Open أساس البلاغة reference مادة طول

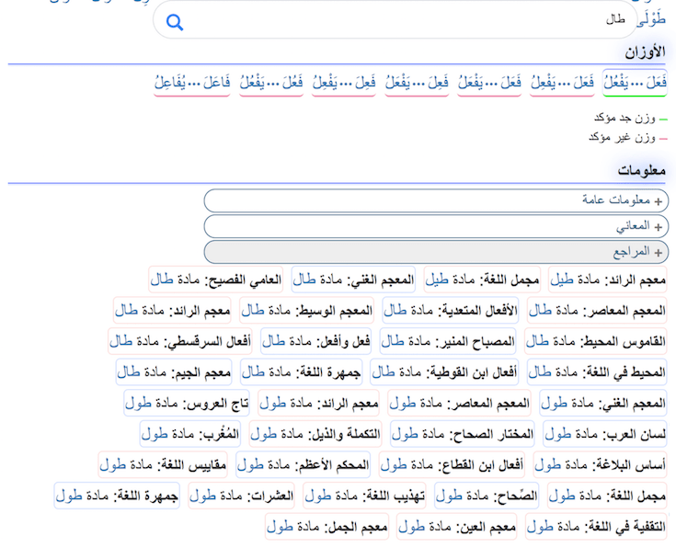(600, 464)
